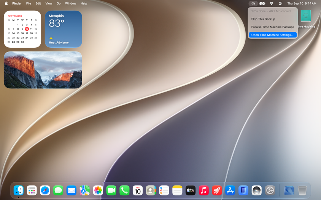Open System Settings gear in Dock

pos(270,191)
